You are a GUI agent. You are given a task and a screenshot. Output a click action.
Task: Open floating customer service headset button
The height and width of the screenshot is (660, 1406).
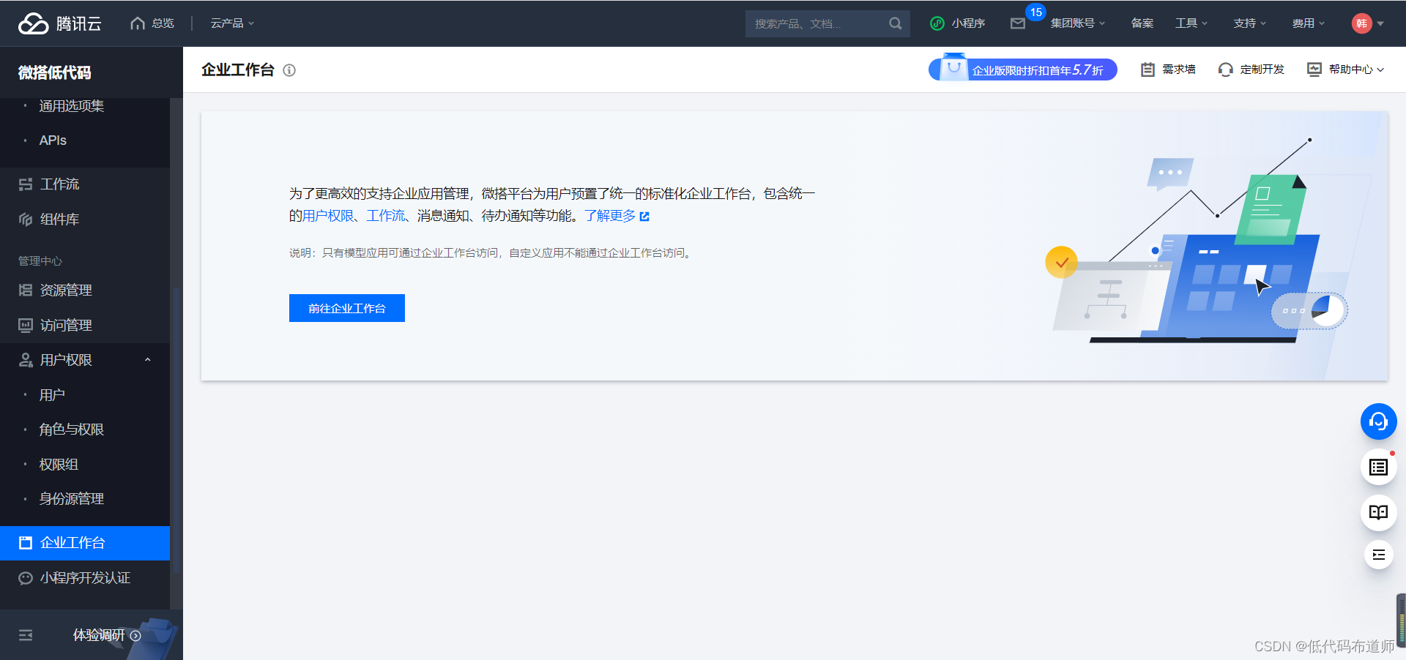tap(1379, 421)
